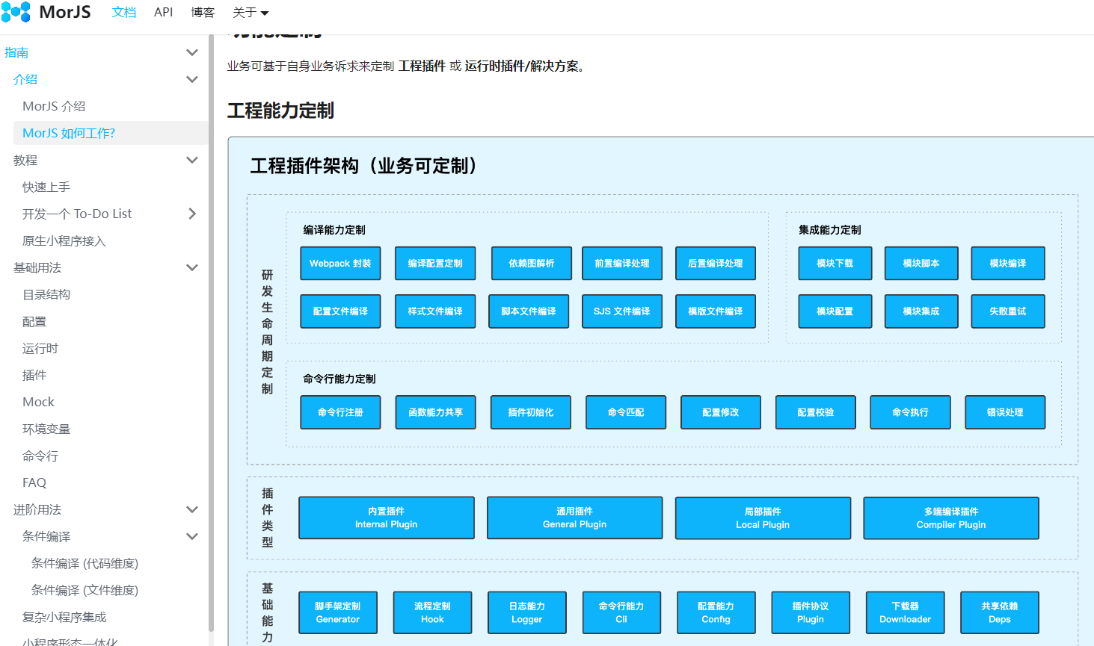The width and height of the screenshot is (1094, 646).
Task: Open the FAQ sidebar item
Action: 34,482
